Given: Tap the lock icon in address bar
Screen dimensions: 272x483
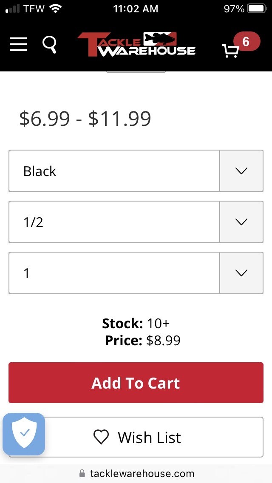Looking at the screenshot, I should pos(82,473).
